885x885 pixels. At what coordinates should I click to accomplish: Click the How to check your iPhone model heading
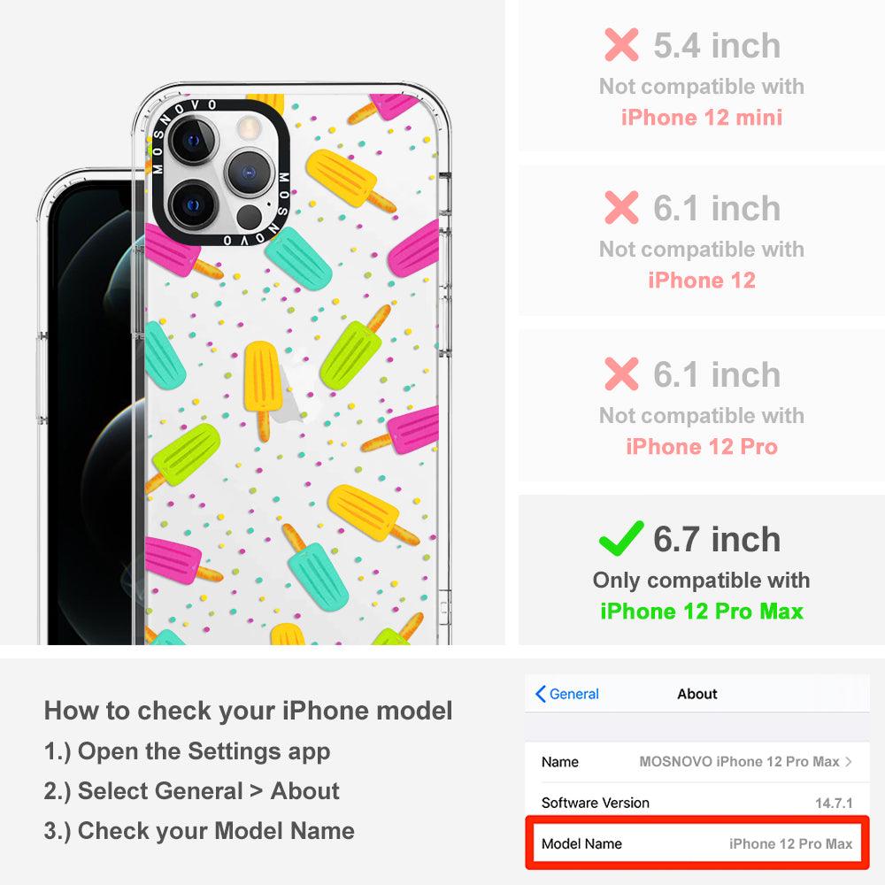(249, 710)
